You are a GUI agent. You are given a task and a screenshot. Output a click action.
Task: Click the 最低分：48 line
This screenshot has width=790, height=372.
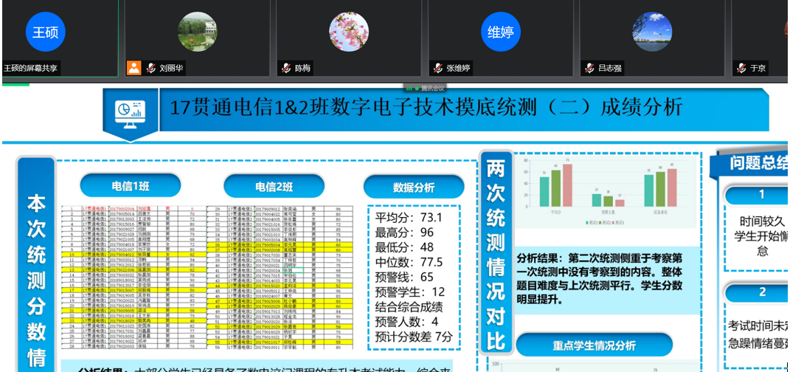pos(404,247)
